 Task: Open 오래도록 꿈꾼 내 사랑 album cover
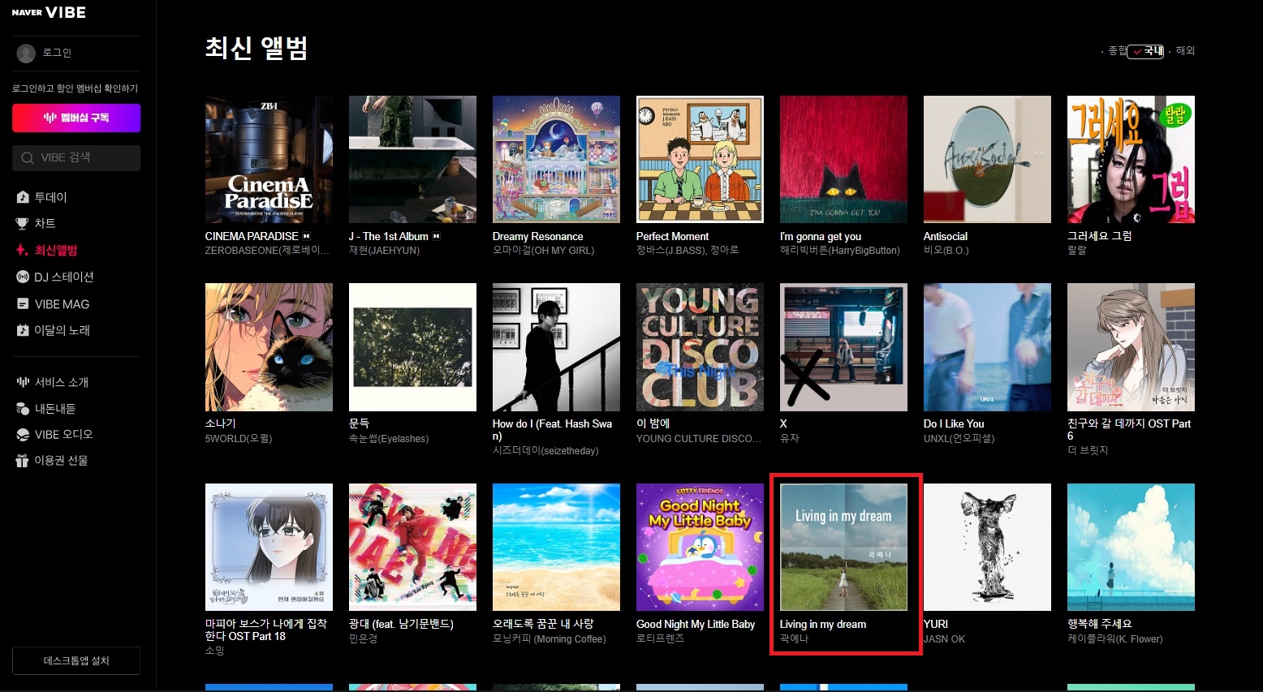556,547
